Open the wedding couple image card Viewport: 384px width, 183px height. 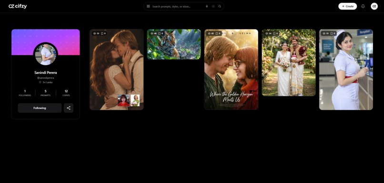tap(289, 63)
